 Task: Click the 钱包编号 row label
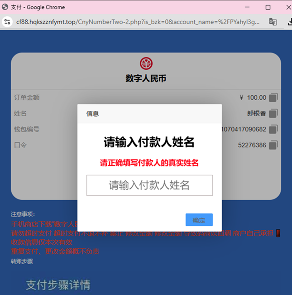[x=27, y=129]
